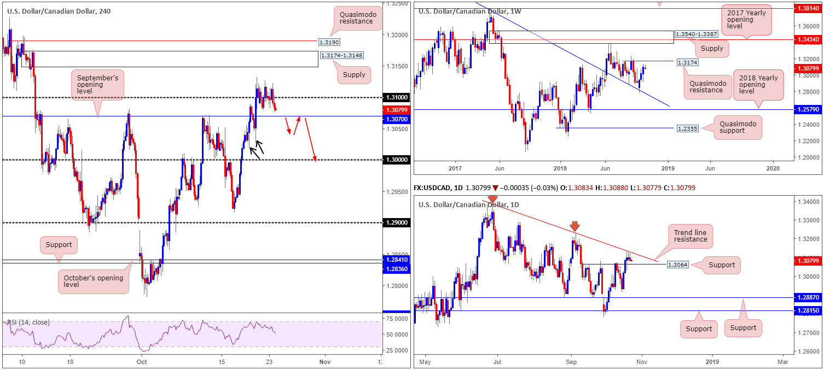The image size is (824, 370).
Task: Click the Support callout above October's opening level
Action: tap(59, 245)
